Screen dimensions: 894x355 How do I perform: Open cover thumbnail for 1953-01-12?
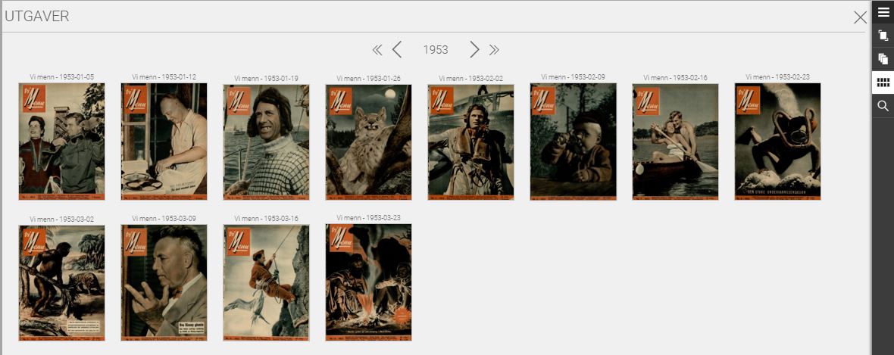tap(164, 142)
